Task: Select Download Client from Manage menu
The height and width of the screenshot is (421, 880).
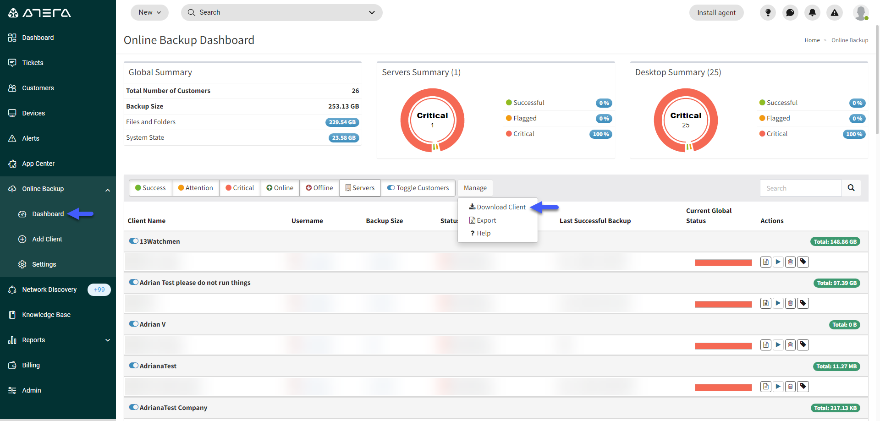Action: pos(497,207)
